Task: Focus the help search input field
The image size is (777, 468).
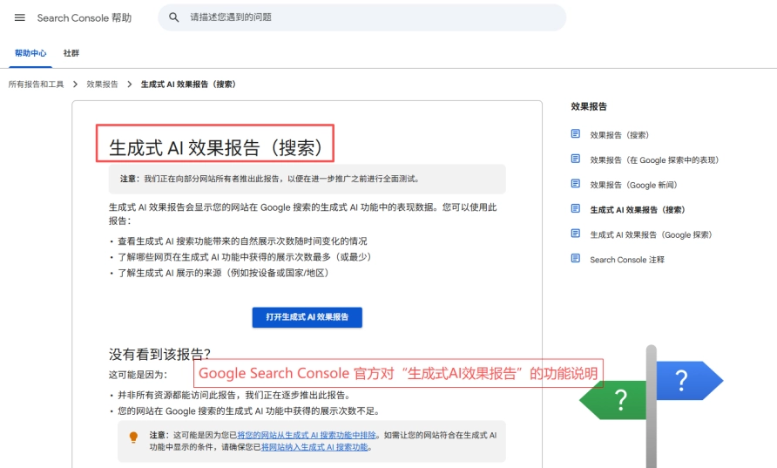Action: (x=361, y=17)
